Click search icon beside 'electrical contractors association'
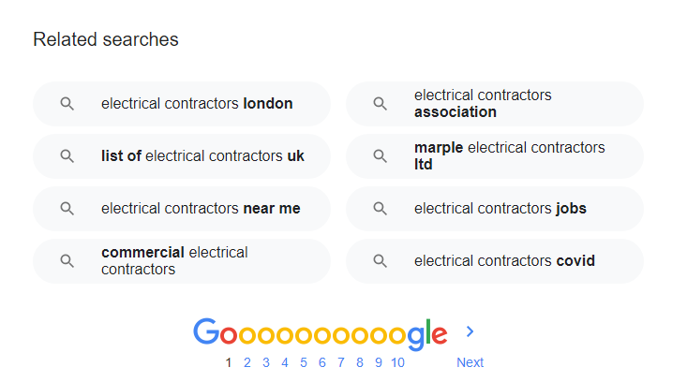 tap(380, 104)
